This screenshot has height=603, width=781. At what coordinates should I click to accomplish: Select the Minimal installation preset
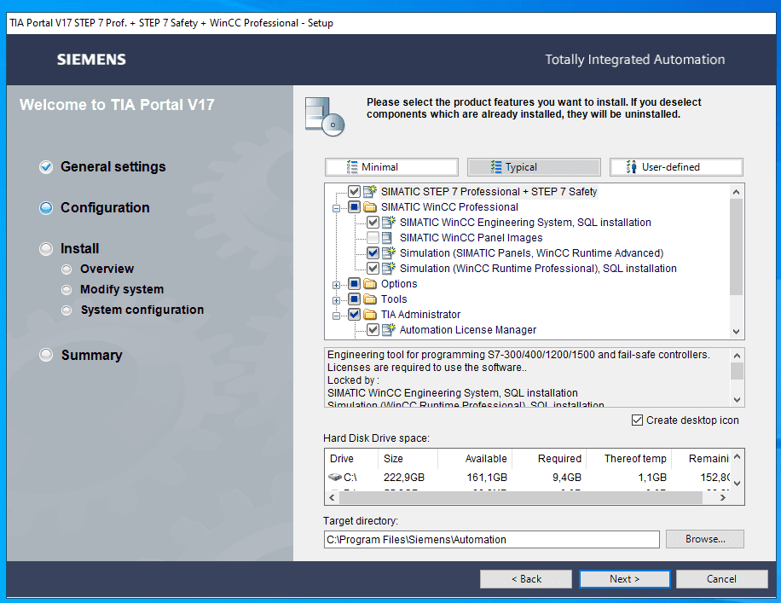(x=391, y=167)
